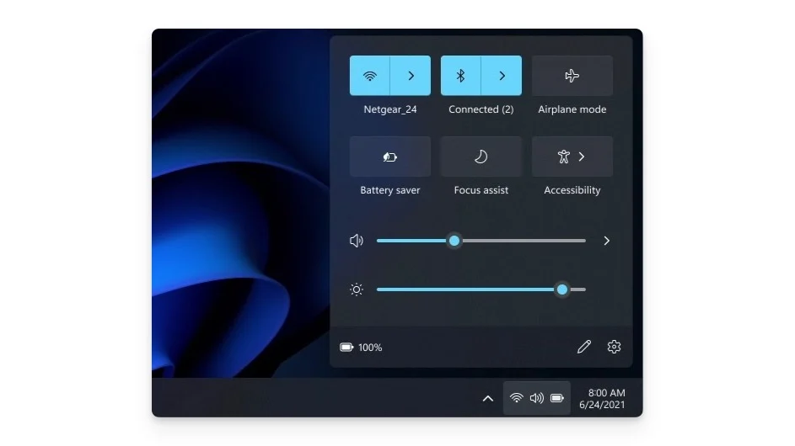The height and width of the screenshot is (446, 795).
Task: Open audio output device chevron
Action: coord(606,241)
